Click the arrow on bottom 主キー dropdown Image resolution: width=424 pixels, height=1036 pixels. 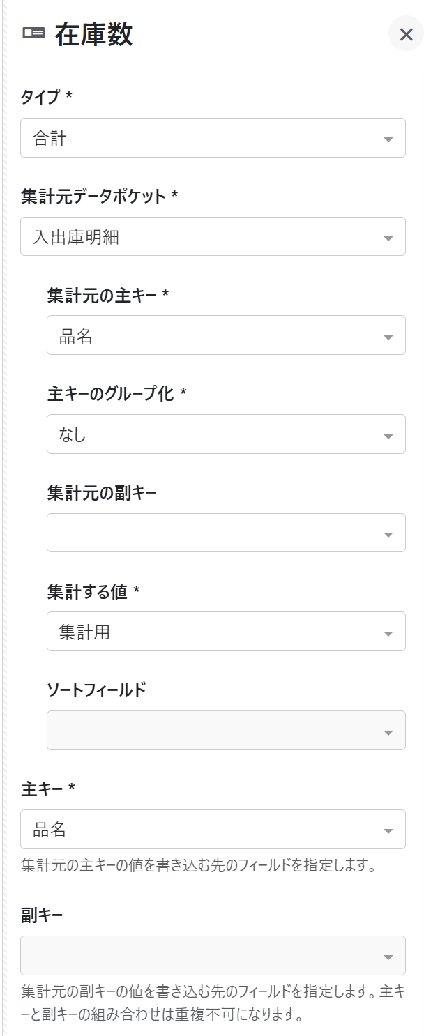point(388,831)
